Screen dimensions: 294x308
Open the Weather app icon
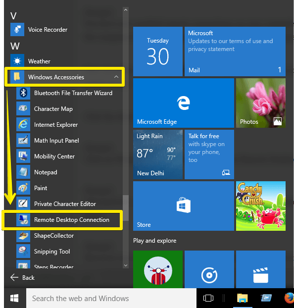tap(17, 61)
